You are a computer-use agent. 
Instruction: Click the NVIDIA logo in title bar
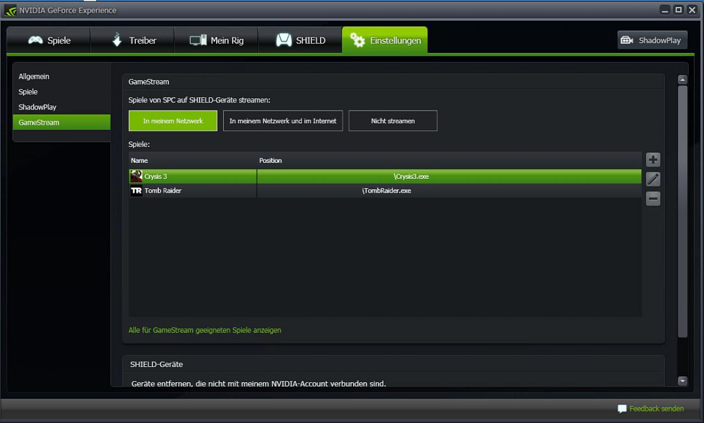[10, 10]
